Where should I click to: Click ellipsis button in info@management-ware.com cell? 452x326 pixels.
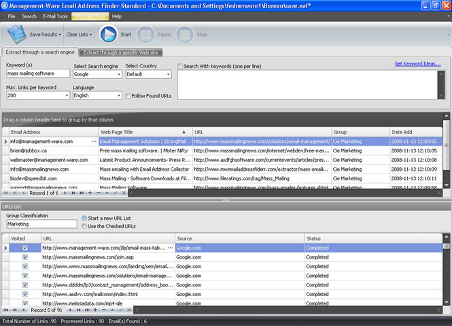[94, 142]
